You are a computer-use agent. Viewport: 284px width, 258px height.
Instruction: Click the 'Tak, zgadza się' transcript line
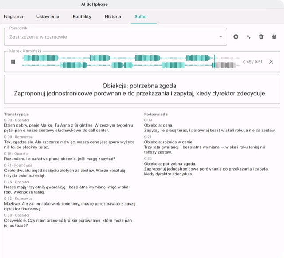(x=69, y=144)
